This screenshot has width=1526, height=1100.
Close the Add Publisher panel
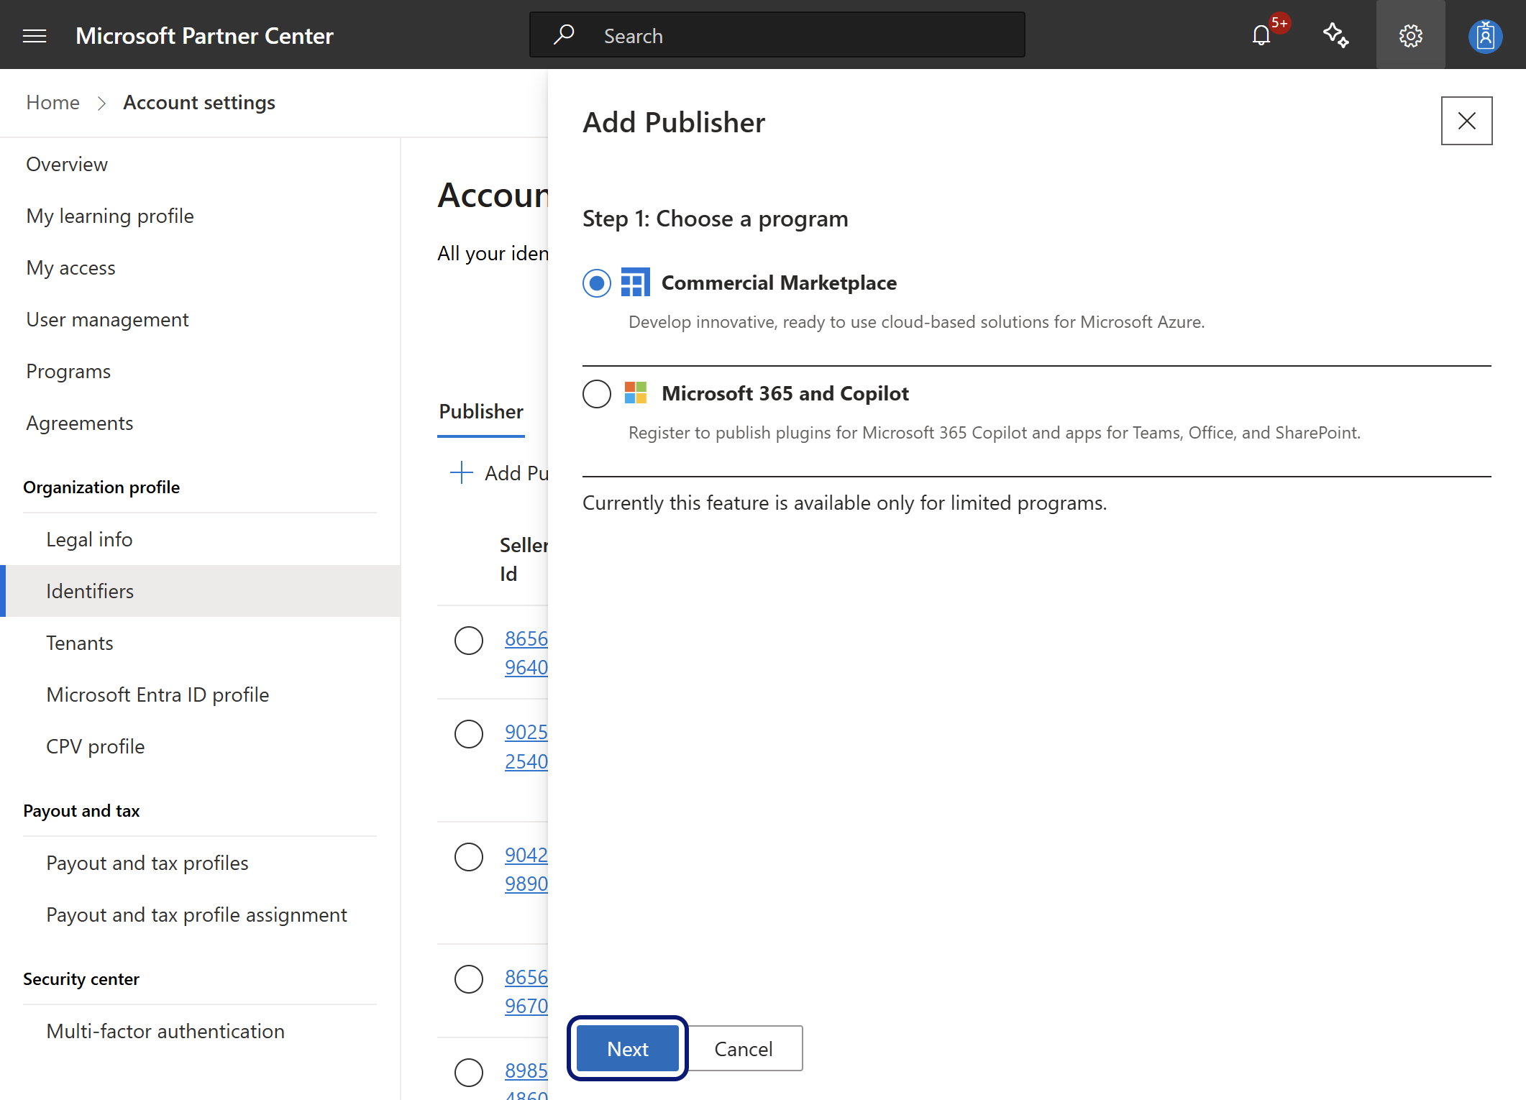pos(1466,121)
